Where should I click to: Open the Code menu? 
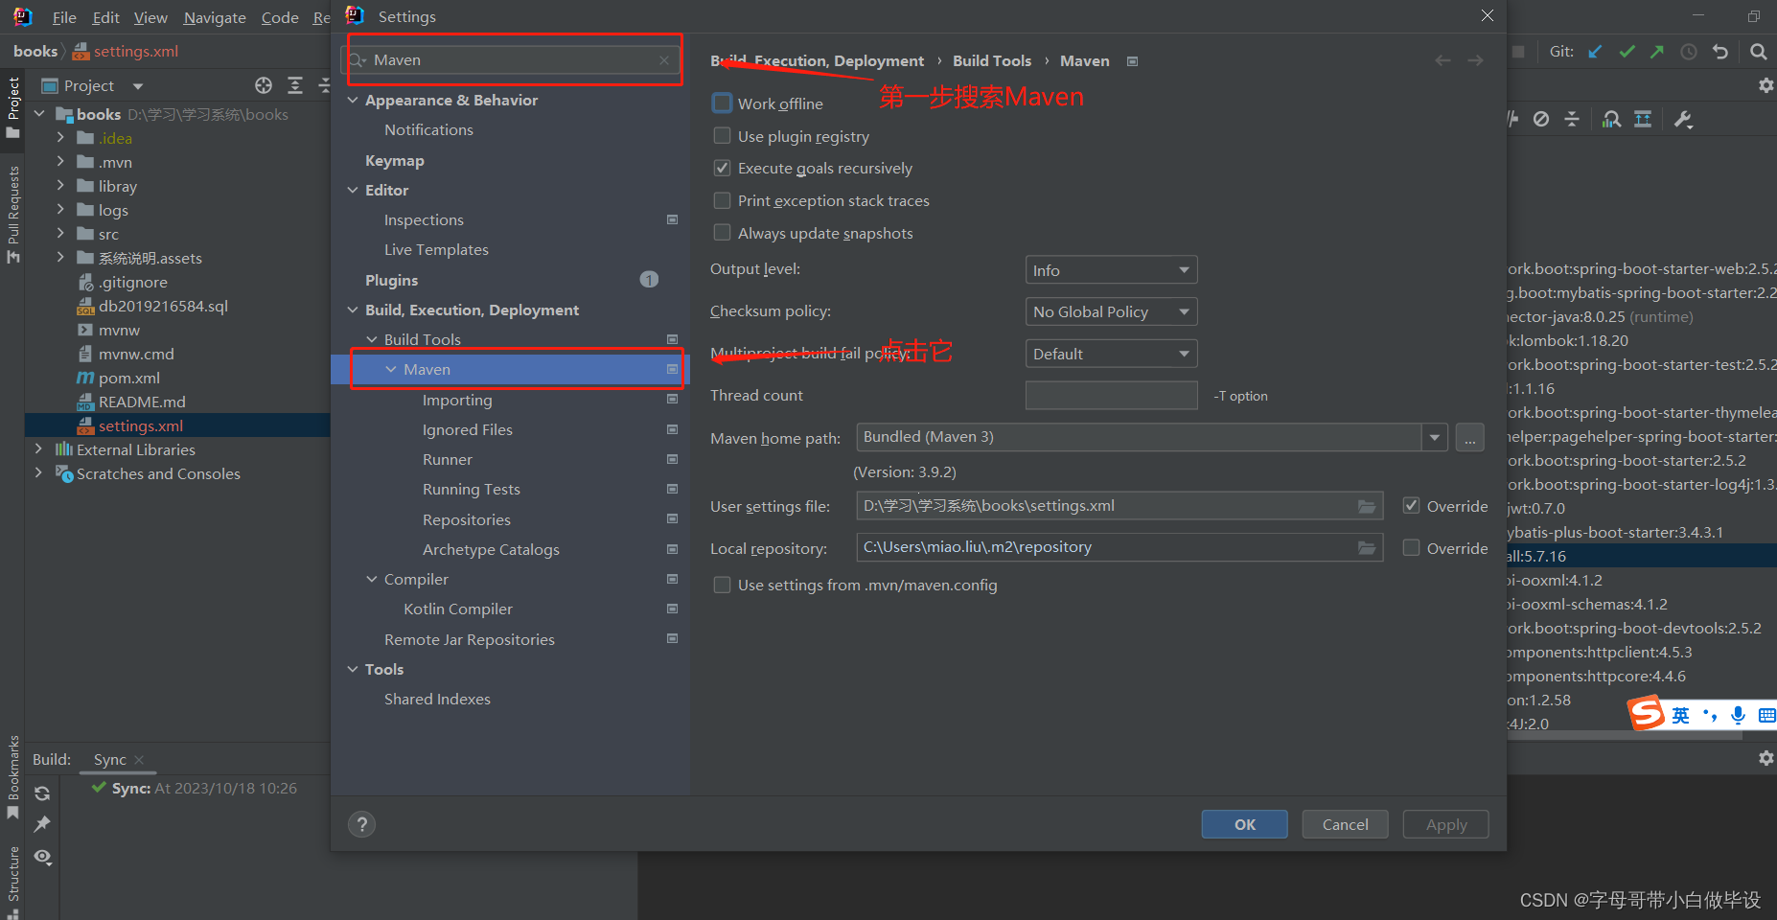[280, 17]
